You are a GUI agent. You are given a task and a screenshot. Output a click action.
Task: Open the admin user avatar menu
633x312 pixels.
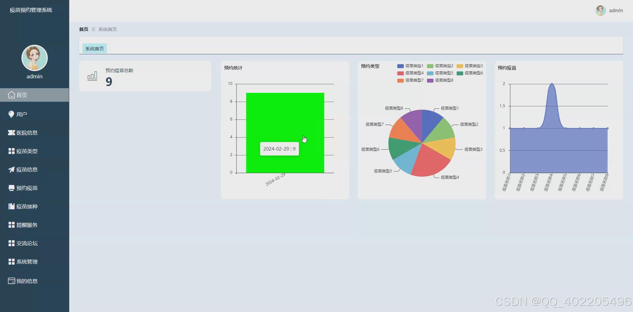(x=601, y=10)
